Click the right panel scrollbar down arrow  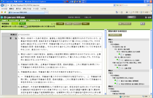click(x=151, y=94)
